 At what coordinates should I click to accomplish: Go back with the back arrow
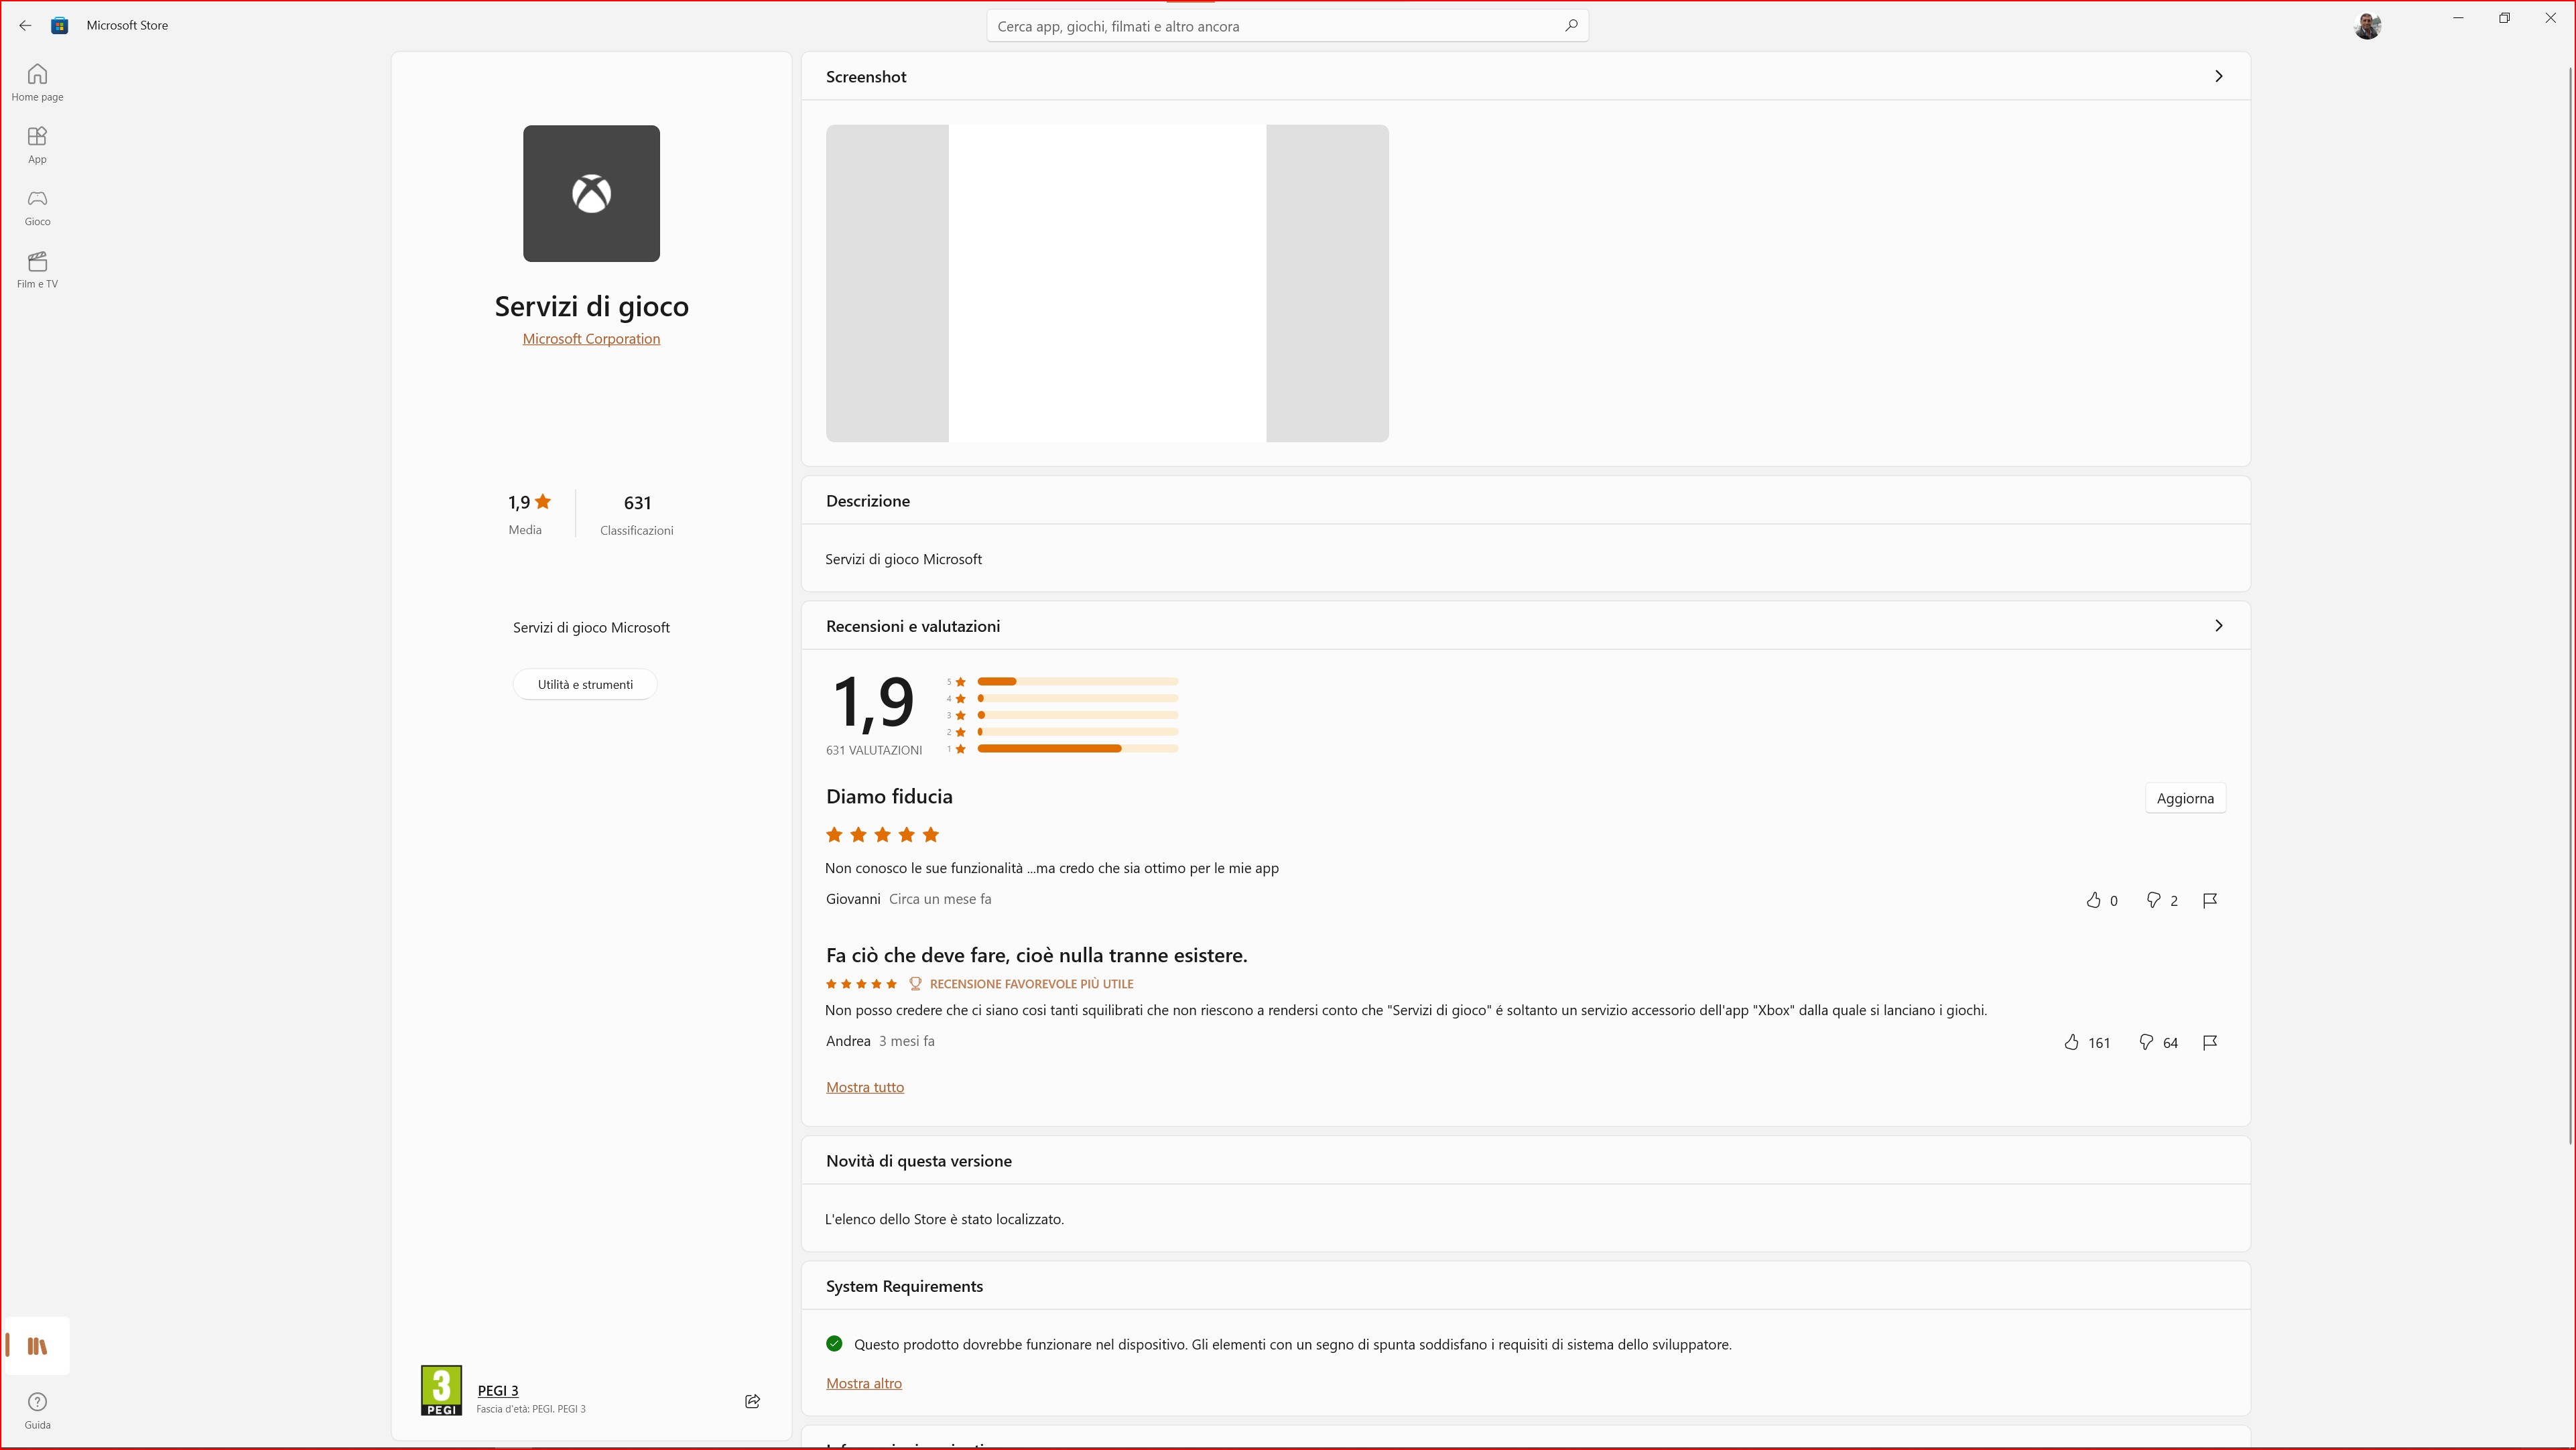pos(25,26)
